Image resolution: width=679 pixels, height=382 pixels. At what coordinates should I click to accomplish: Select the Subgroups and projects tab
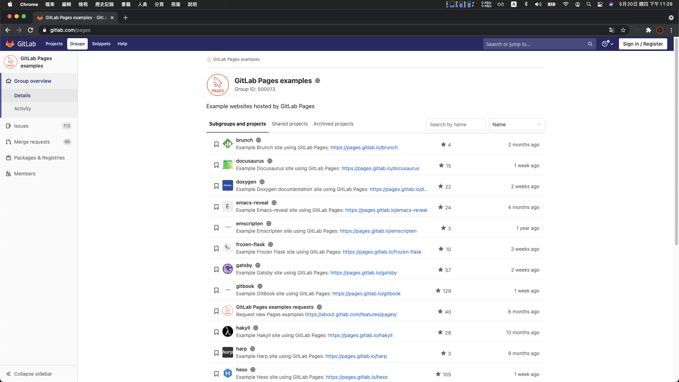[x=237, y=124]
